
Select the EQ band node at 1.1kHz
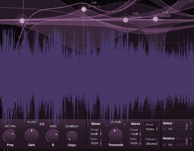point(126,20)
